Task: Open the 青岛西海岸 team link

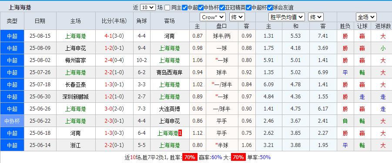Action: pyautogui.click(x=169, y=72)
